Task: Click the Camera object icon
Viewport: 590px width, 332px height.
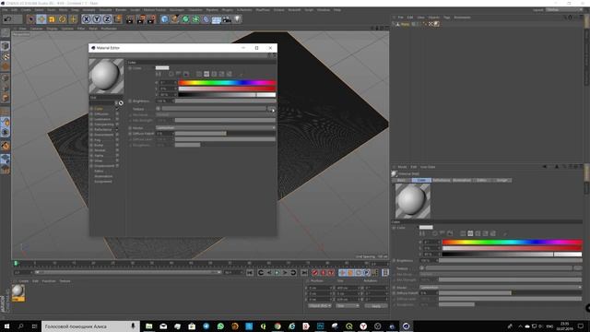Action: coord(227,19)
